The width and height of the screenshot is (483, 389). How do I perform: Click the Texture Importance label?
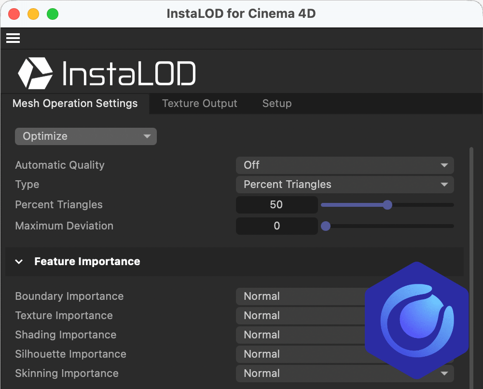tap(64, 316)
